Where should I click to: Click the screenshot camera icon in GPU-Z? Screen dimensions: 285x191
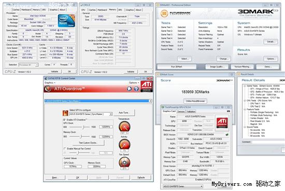click(x=229, y=111)
